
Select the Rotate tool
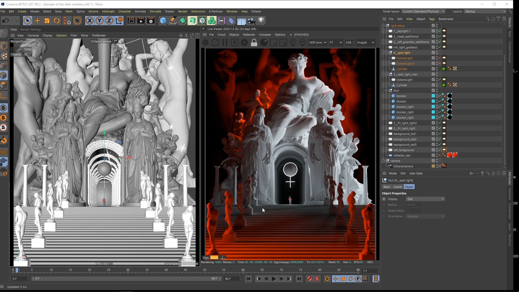[57, 21]
